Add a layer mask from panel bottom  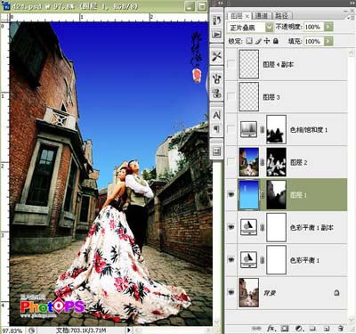pos(285,329)
